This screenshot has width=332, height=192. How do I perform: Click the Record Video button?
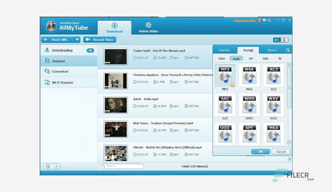[x=100, y=40]
